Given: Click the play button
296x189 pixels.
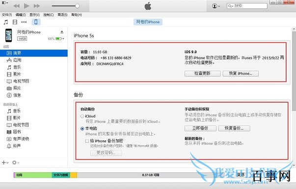Looking at the screenshot, I should (x=27, y=6).
